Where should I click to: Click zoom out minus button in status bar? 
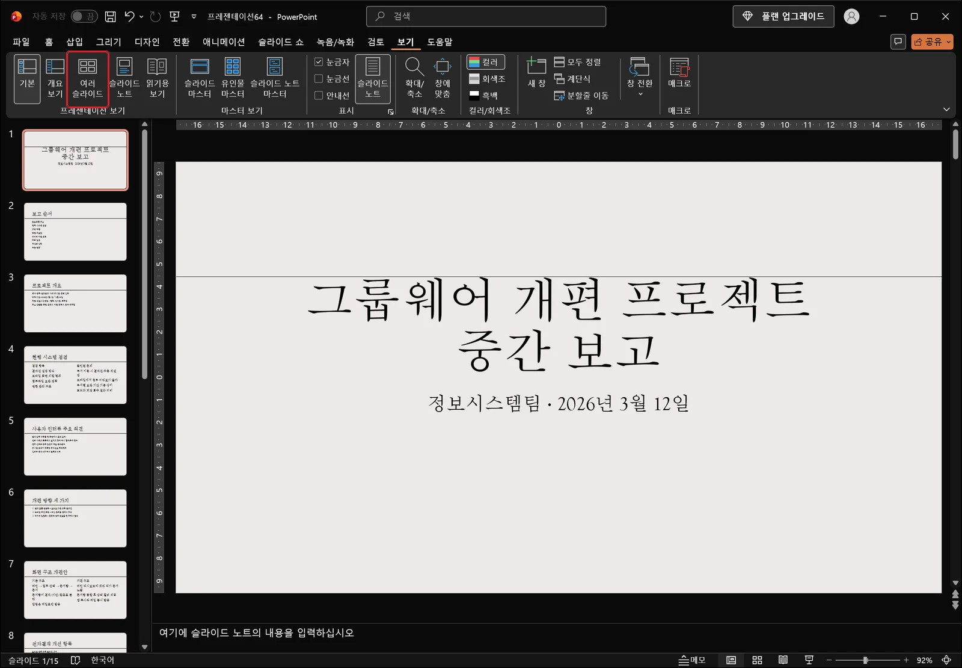829,660
